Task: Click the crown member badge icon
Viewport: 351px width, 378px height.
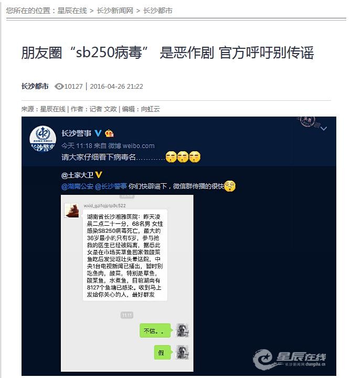Action: pyautogui.click(x=109, y=133)
